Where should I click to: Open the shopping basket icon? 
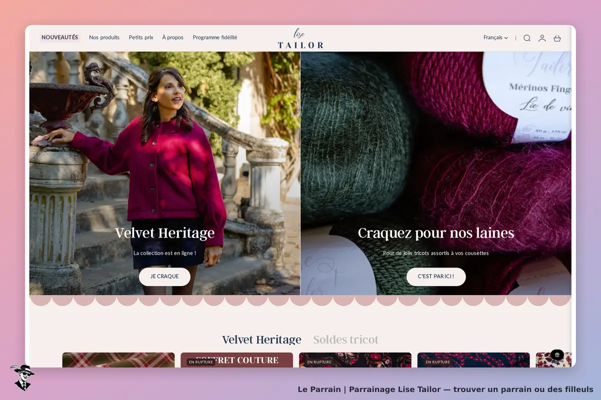557,38
